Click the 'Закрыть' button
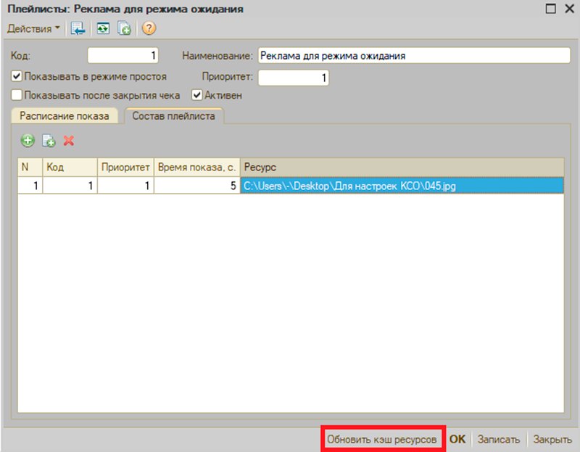The image size is (580, 452). tap(552, 439)
